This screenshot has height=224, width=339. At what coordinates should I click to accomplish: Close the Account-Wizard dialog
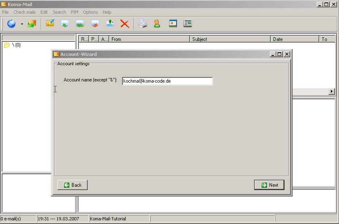pos(287,54)
